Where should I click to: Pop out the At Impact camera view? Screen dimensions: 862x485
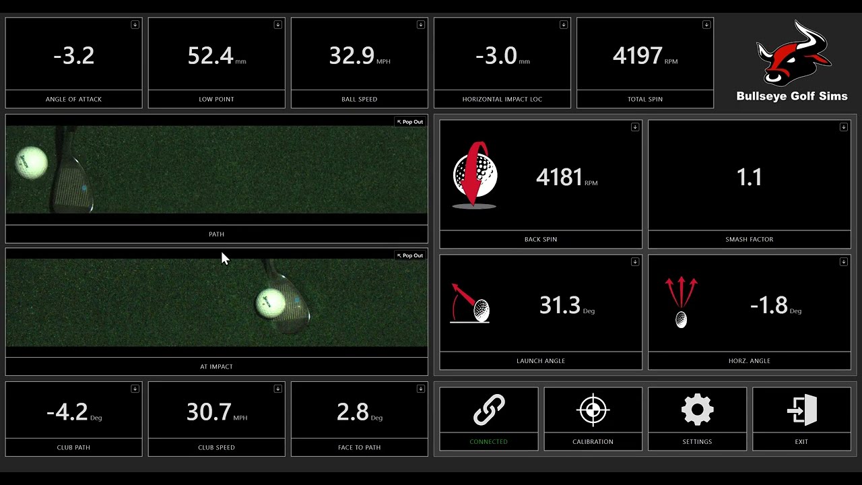(x=410, y=255)
